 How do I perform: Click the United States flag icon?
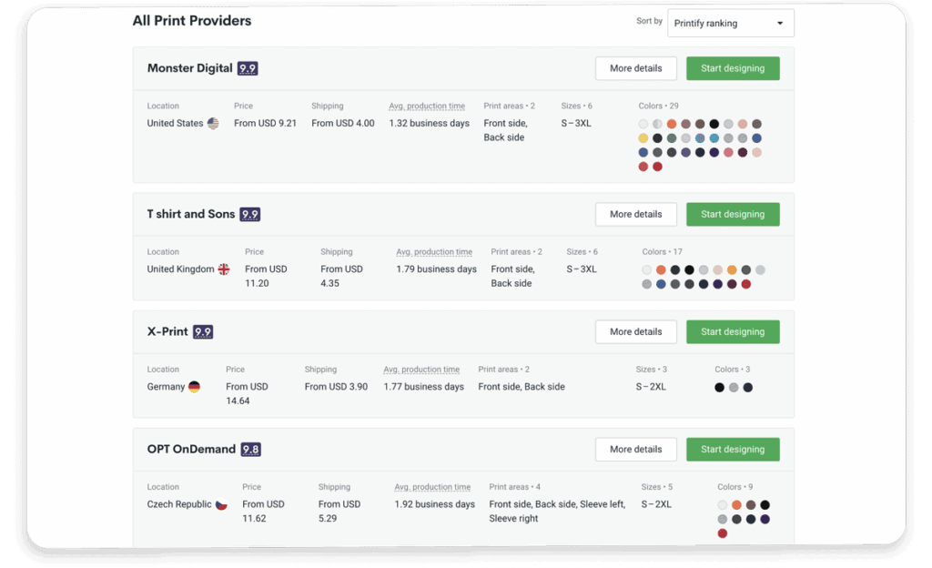pos(213,123)
